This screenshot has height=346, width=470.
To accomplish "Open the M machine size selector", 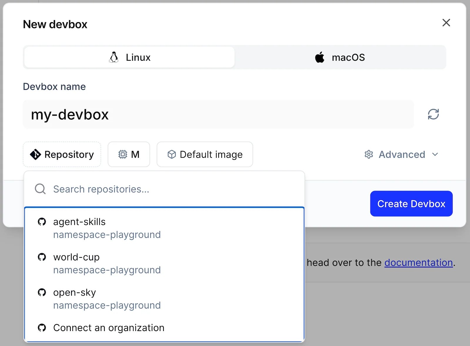I will pyautogui.click(x=129, y=154).
